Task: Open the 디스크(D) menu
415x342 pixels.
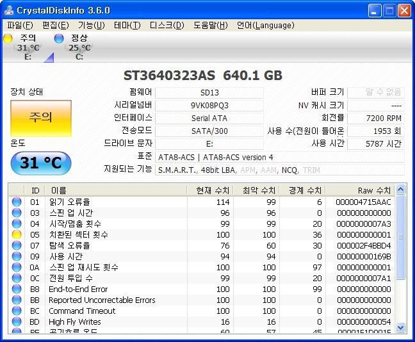Action: (x=167, y=26)
